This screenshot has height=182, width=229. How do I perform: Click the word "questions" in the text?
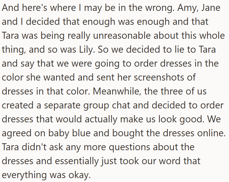(x=130, y=147)
